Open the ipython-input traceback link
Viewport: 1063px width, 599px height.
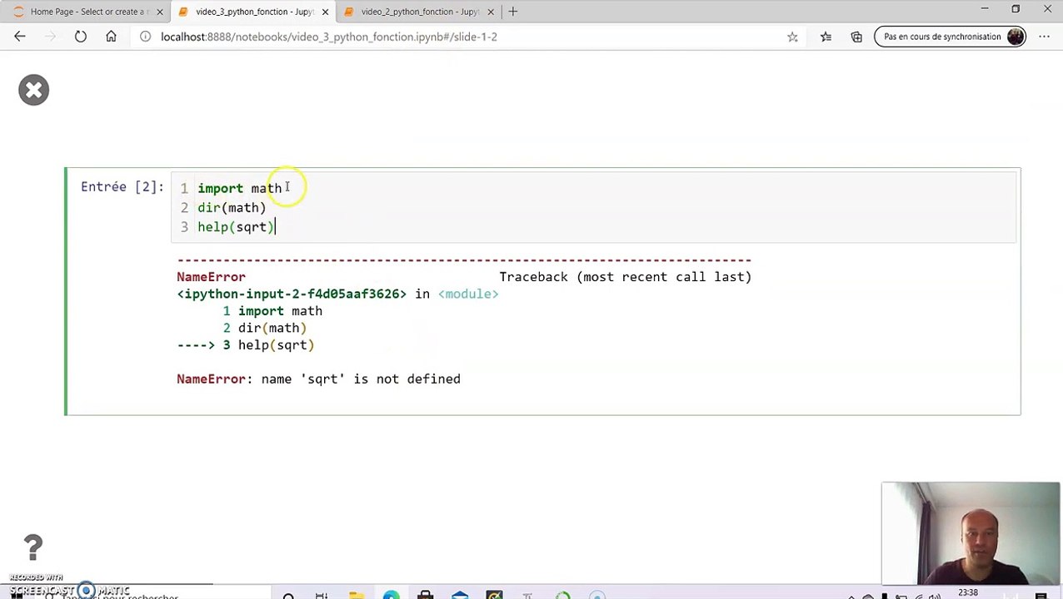coord(292,294)
